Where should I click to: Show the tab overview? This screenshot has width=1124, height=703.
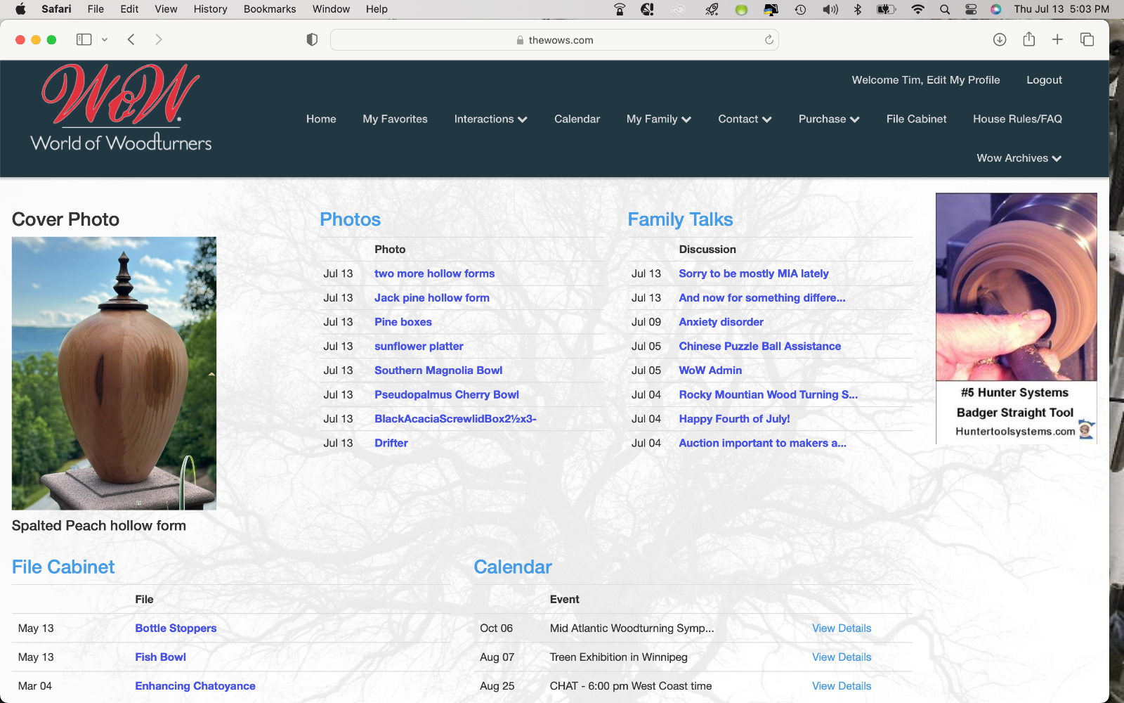click(x=1087, y=39)
